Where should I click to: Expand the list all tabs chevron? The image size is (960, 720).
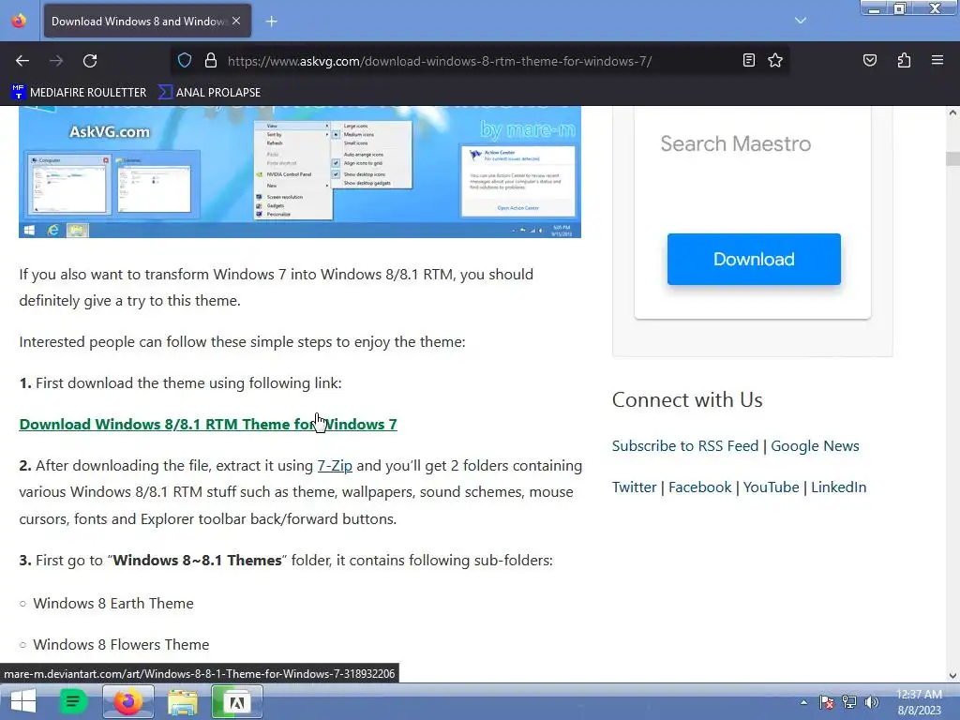(x=801, y=21)
